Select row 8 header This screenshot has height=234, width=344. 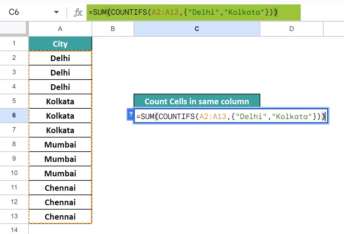click(14, 144)
